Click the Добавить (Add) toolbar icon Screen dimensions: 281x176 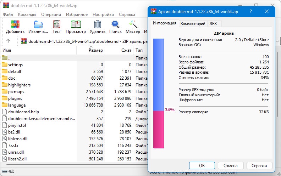point(15,24)
